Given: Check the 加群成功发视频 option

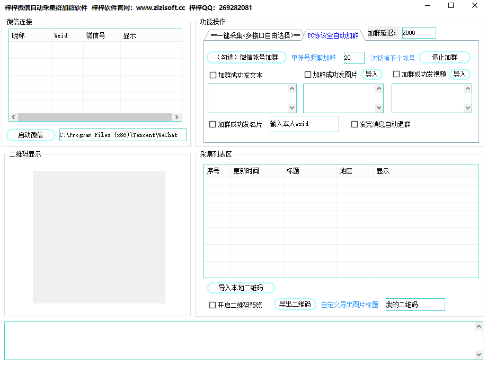Looking at the screenshot, I should pyautogui.click(x=396, y=74).
